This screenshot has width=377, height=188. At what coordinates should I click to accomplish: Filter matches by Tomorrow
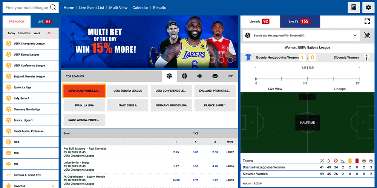24,33
